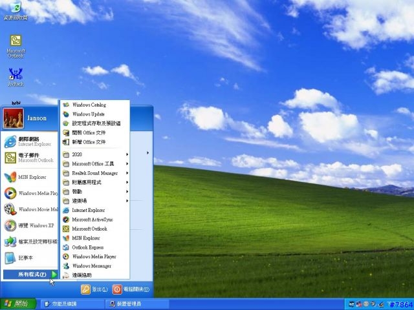Open Microsoft Outlook in All Programs list
Screen dimensions: 414x310
coord(95,229)
